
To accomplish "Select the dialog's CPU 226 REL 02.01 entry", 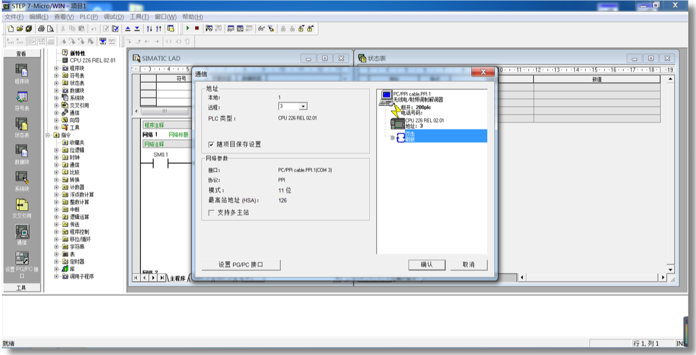I will 425,120.
